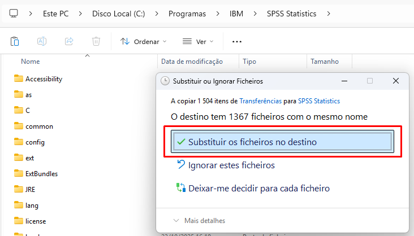414x236 pixels.
Task: Click the rename toolbar icon
Action: coord(42,41)
